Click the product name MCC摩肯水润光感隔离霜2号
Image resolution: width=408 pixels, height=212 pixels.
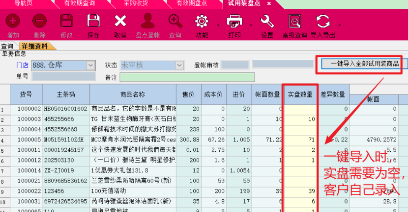(x=133, y=140)
